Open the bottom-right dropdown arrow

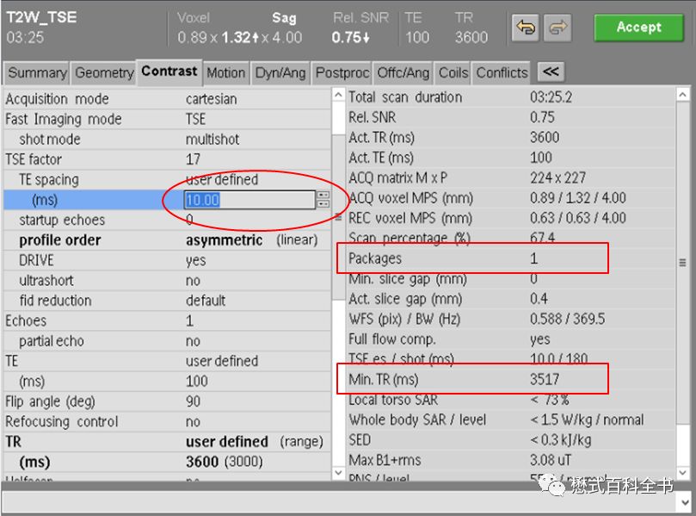pyautogui.click(x=685, y=503)
